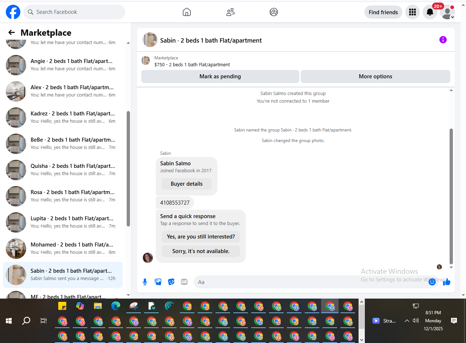Click the Marketplace heading in the sidebar
Screen dimensions: 466x343
click(46, 33)
